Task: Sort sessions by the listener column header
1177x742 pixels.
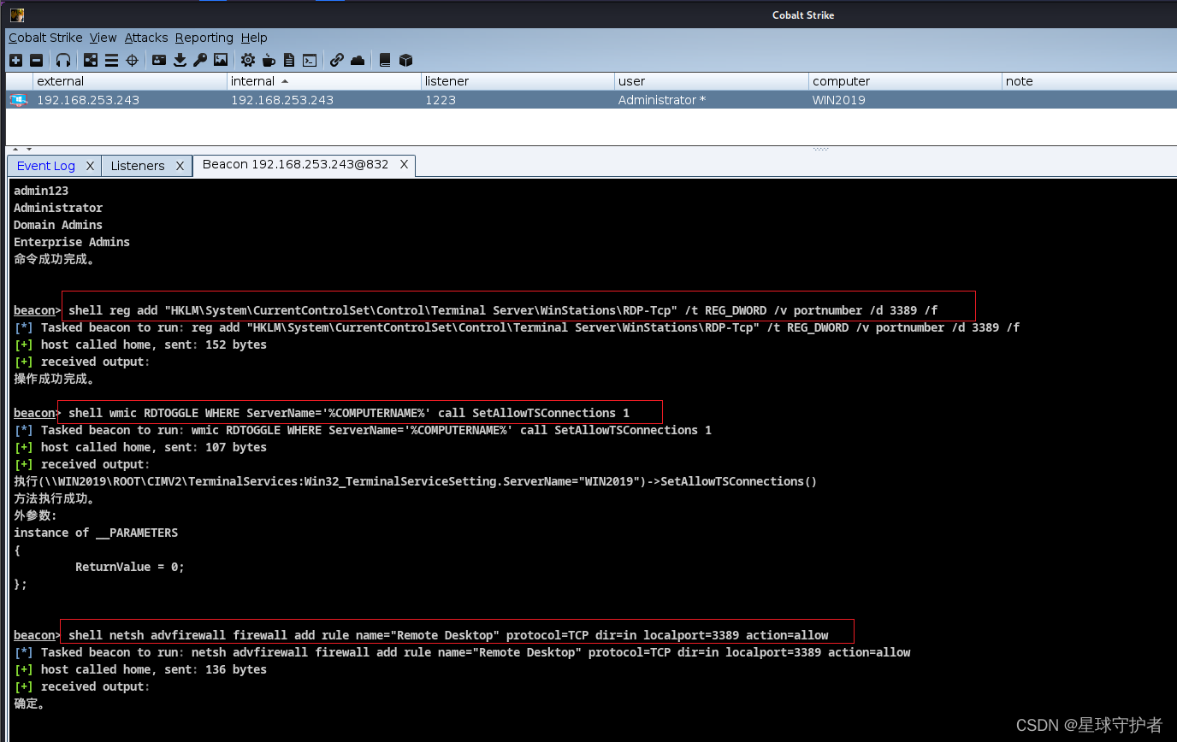Action: [x=518, y=81]
